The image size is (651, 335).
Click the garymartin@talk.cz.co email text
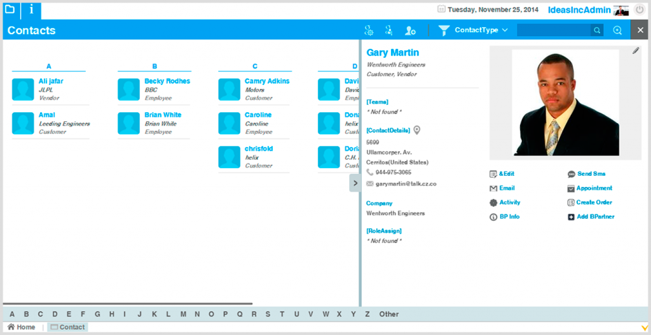pyautogui.click(x=406, y=183)
